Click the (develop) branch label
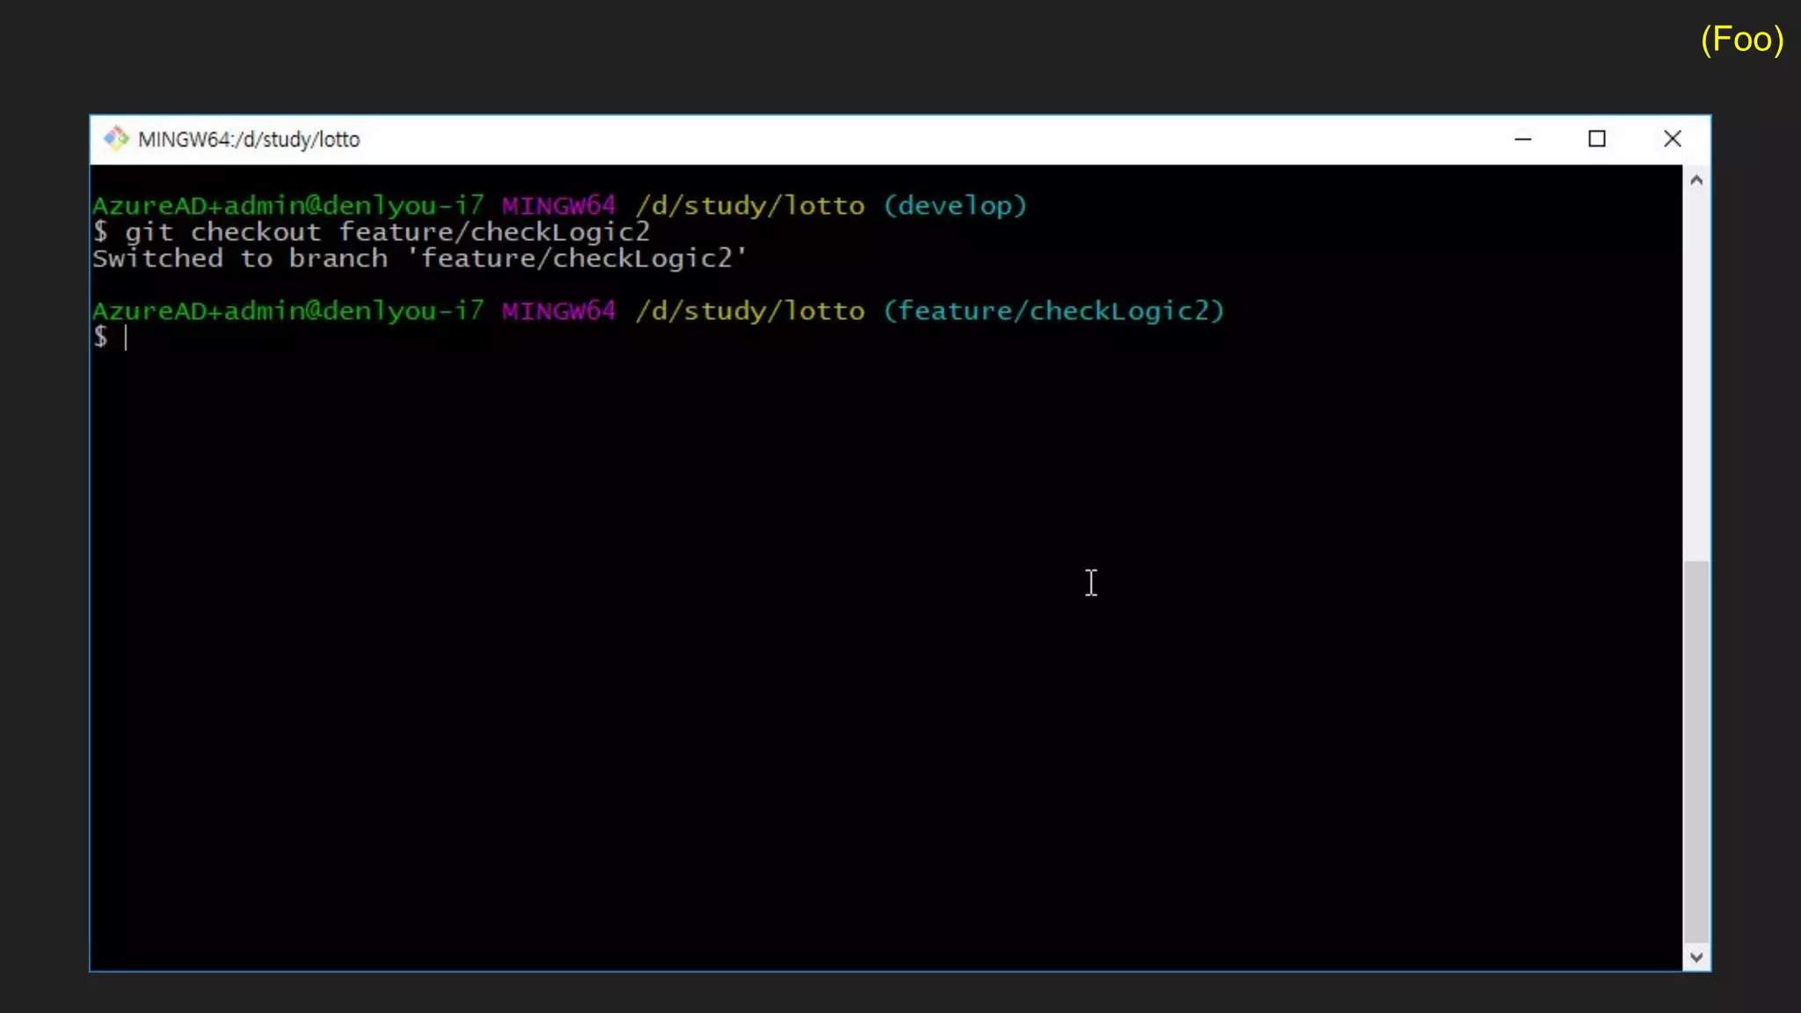 click(955, 206)
